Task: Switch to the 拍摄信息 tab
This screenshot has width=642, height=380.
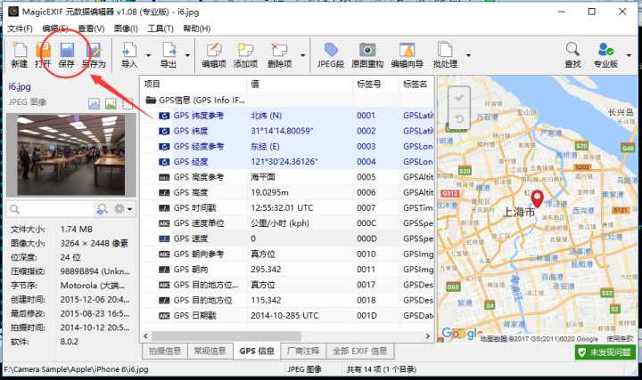Action: [x=165, y=351]
